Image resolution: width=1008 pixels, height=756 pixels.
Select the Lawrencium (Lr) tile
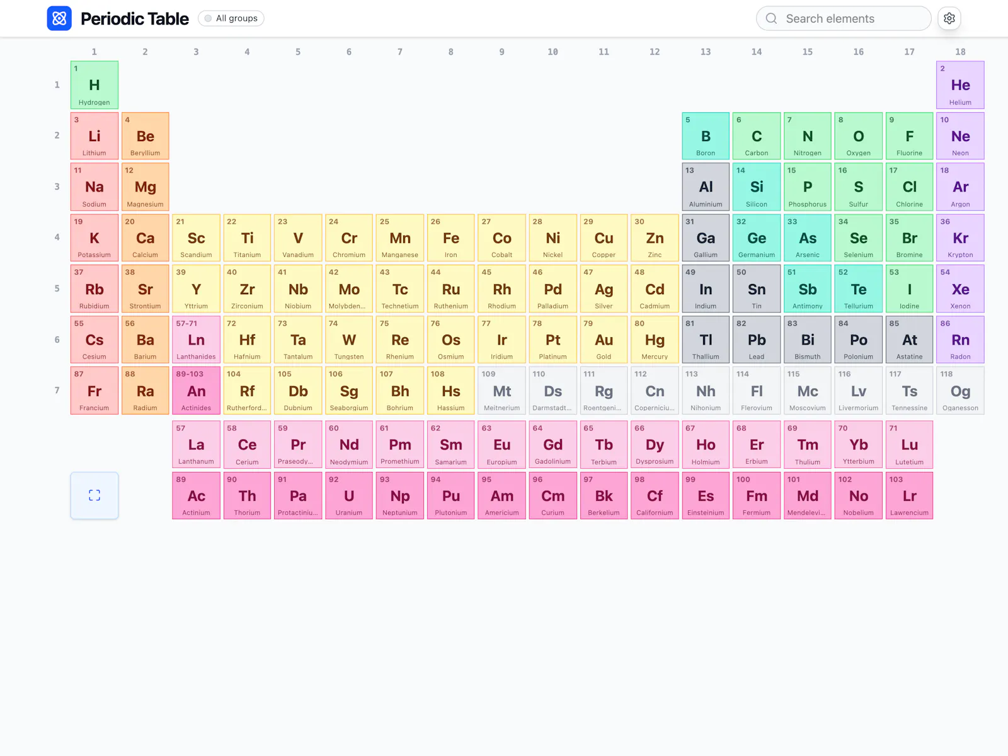909,495
